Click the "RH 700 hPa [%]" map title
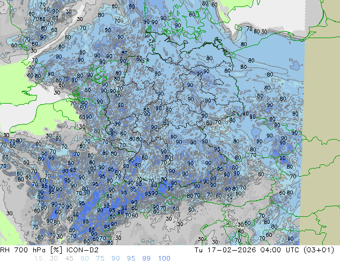This screenshot has width=340, height=263. [x=32, y=250]
